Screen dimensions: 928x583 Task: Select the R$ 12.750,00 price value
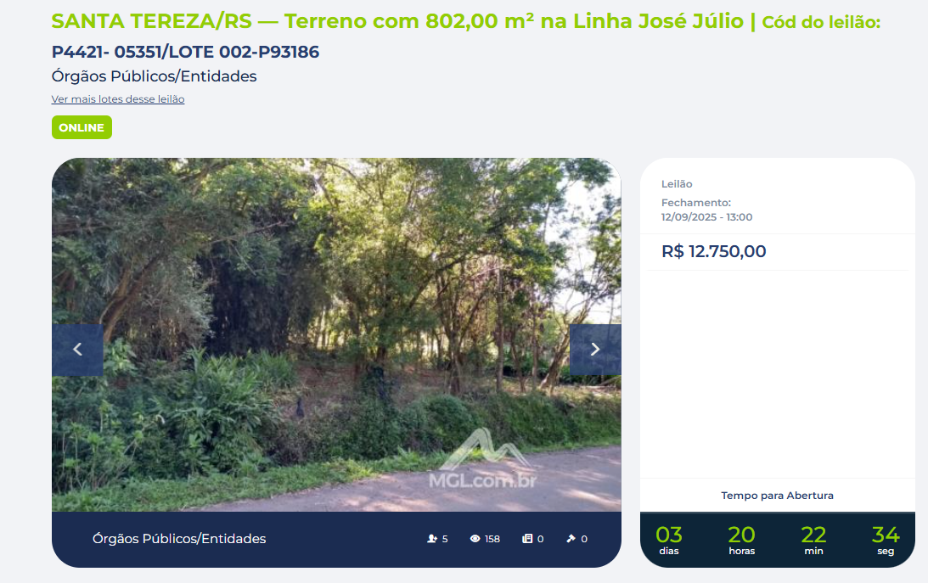point(713,251)
